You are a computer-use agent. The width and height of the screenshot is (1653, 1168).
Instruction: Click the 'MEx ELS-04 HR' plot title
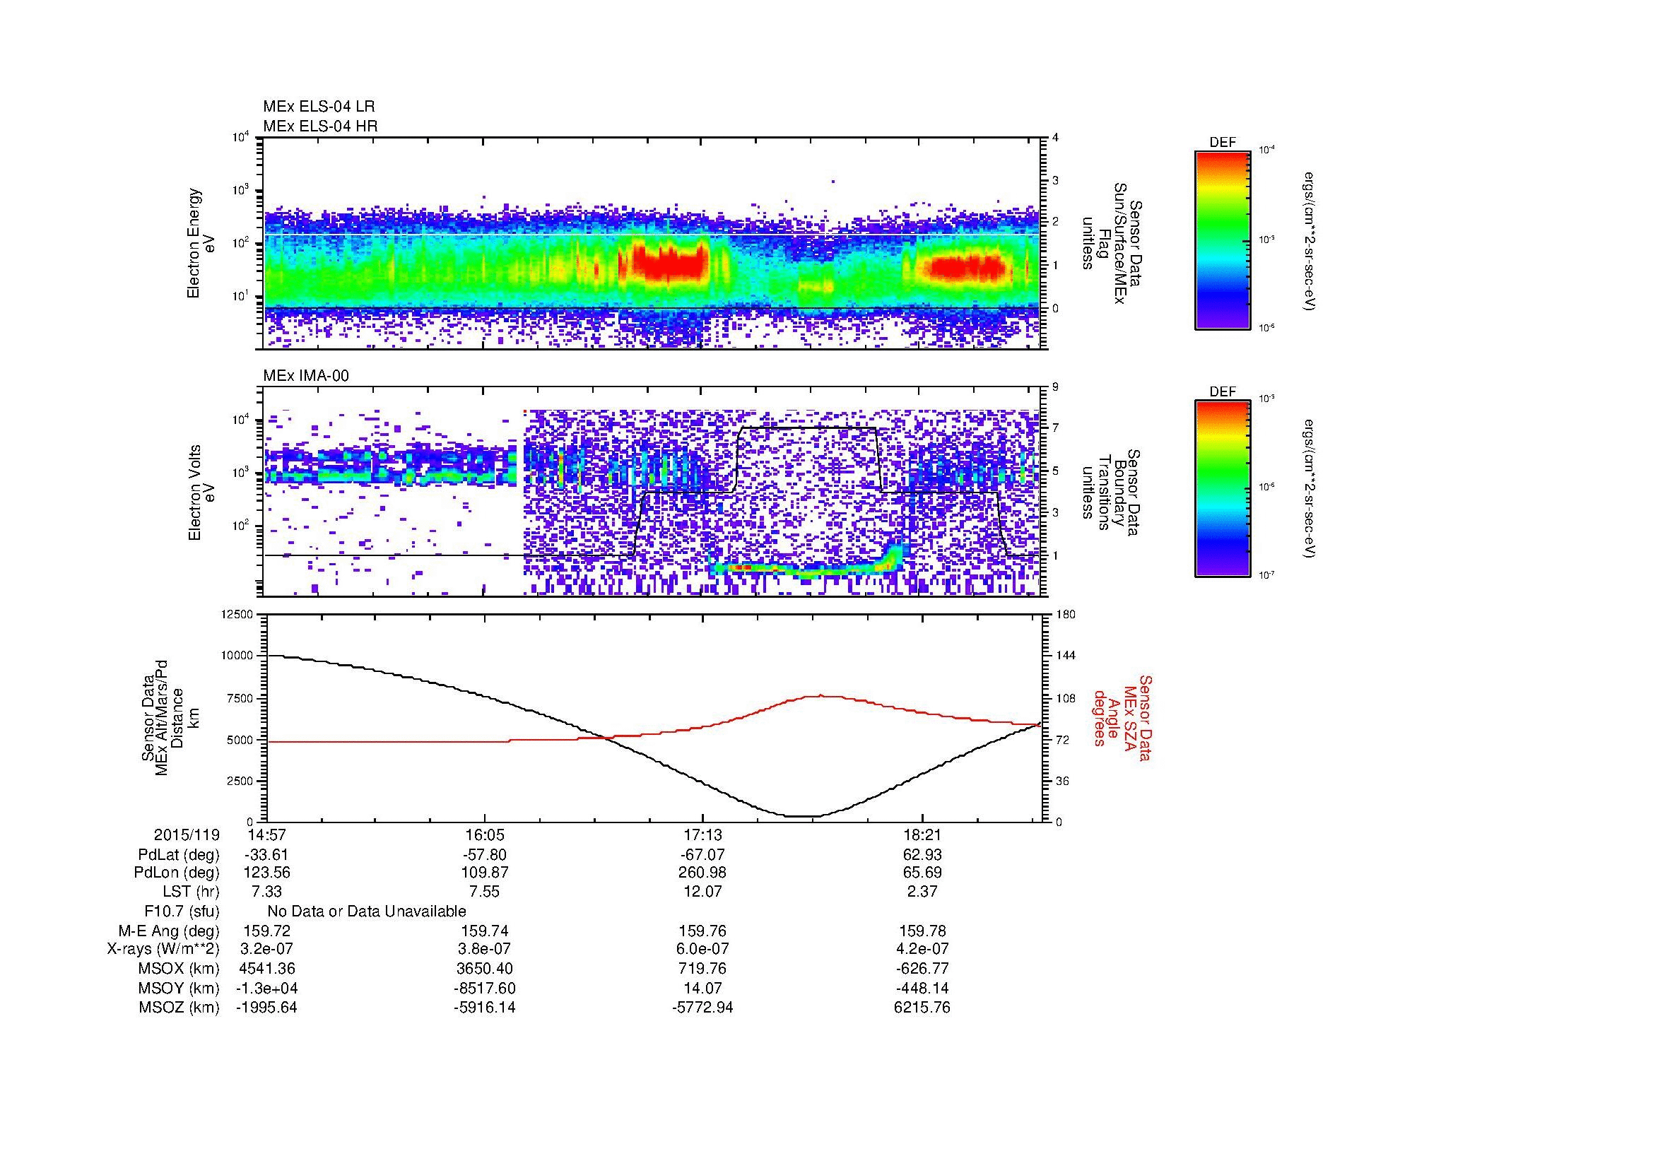click(320, 126)
